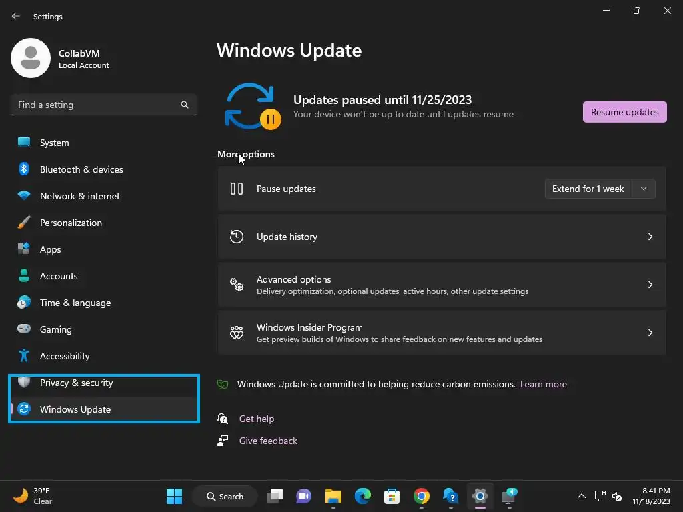The width and height of the screenshot is (683, 512).
Task: Go to Gaming settings
Action: (x=103, y=329)
